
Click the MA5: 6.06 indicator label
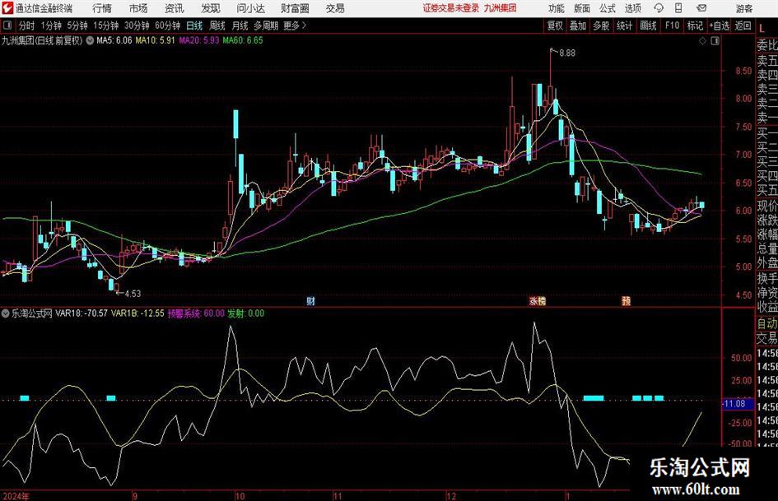114,40
